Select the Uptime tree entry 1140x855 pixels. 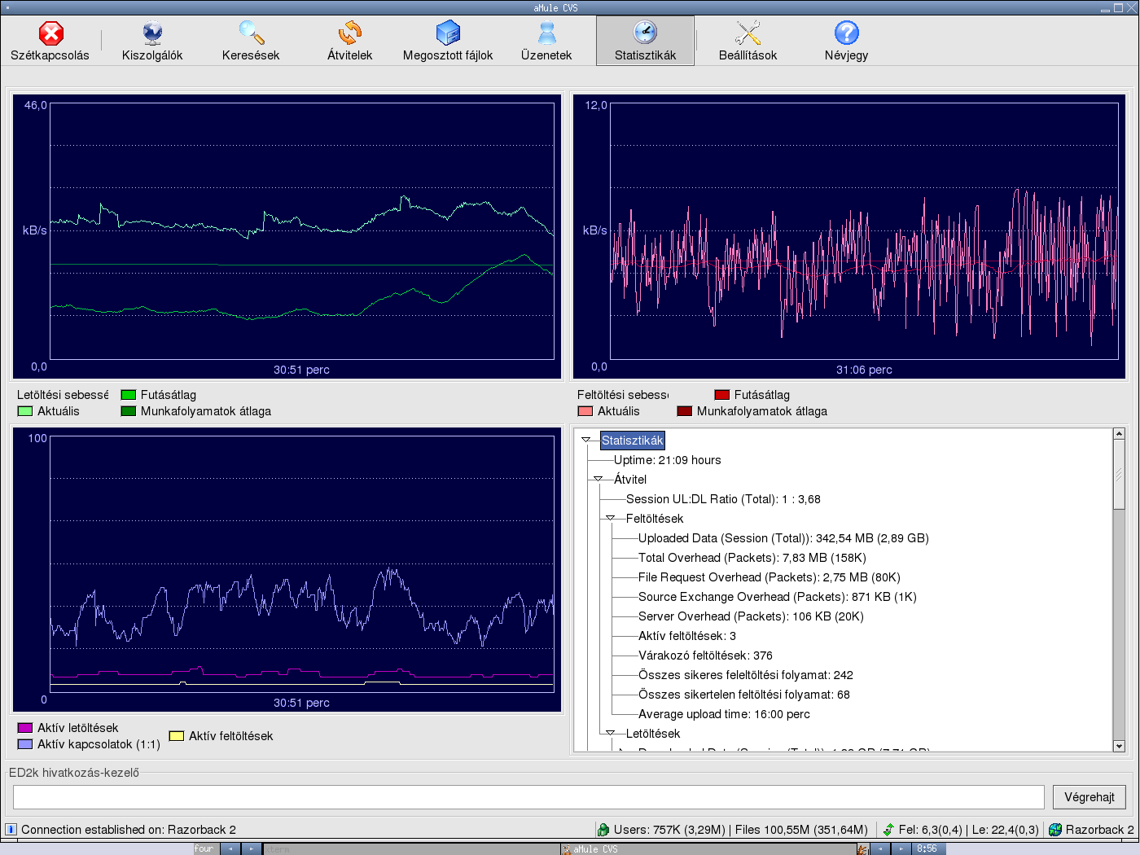coord(667,460)
